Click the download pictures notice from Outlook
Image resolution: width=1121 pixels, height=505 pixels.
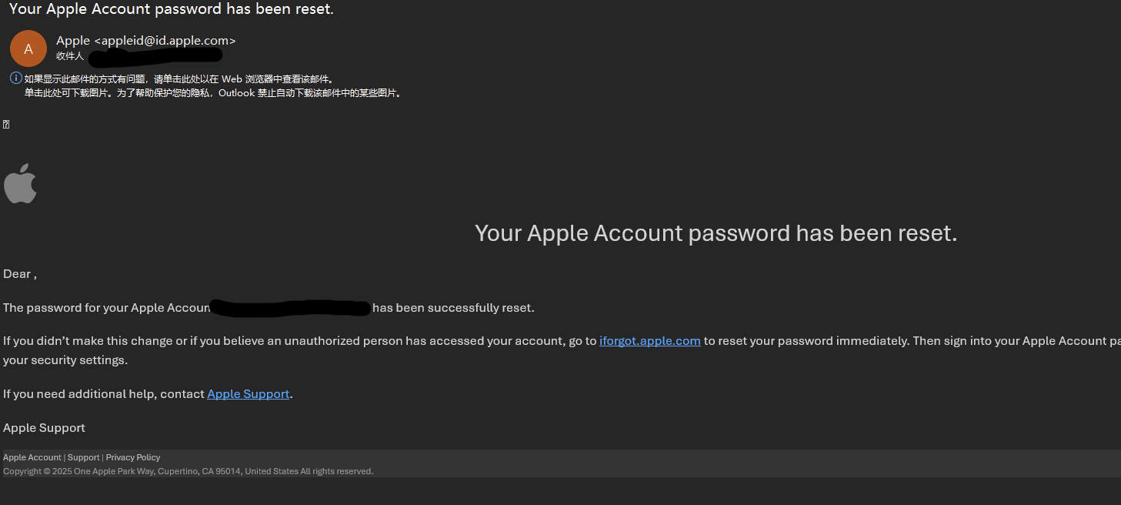click(x=213, y=93)
